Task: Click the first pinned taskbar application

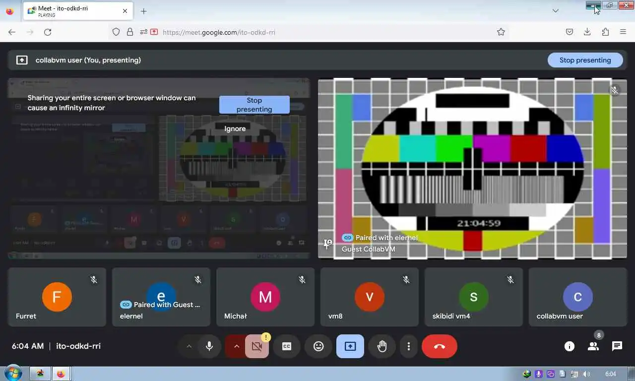Action: click(x=40, y=374)
